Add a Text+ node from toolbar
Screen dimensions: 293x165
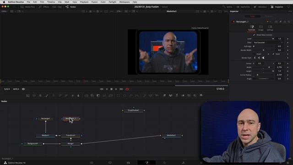(40, 96)
